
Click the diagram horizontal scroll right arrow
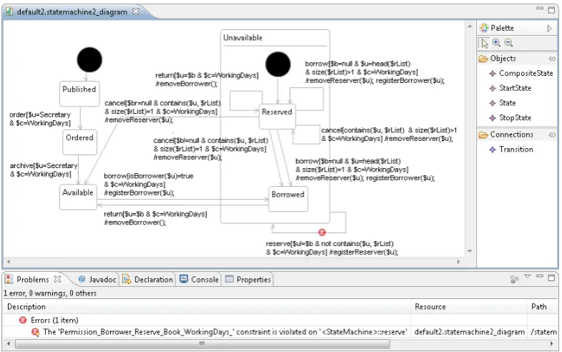click(458, 262)
